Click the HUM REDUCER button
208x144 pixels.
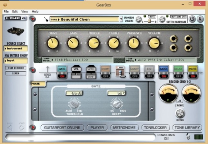click(16, 68)
